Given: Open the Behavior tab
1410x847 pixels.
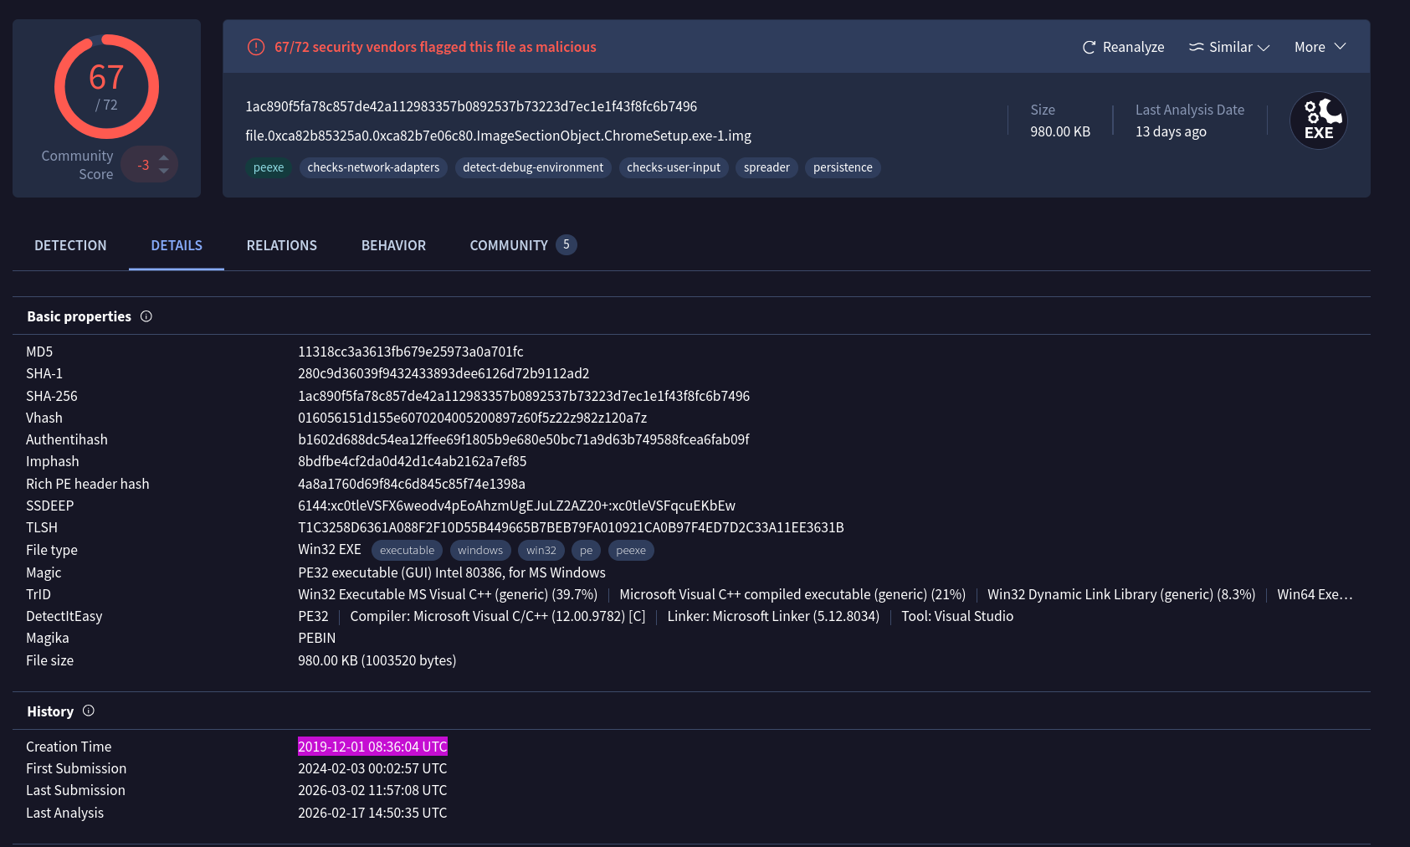Looking at the screenshot, I should tap(393, 245).
